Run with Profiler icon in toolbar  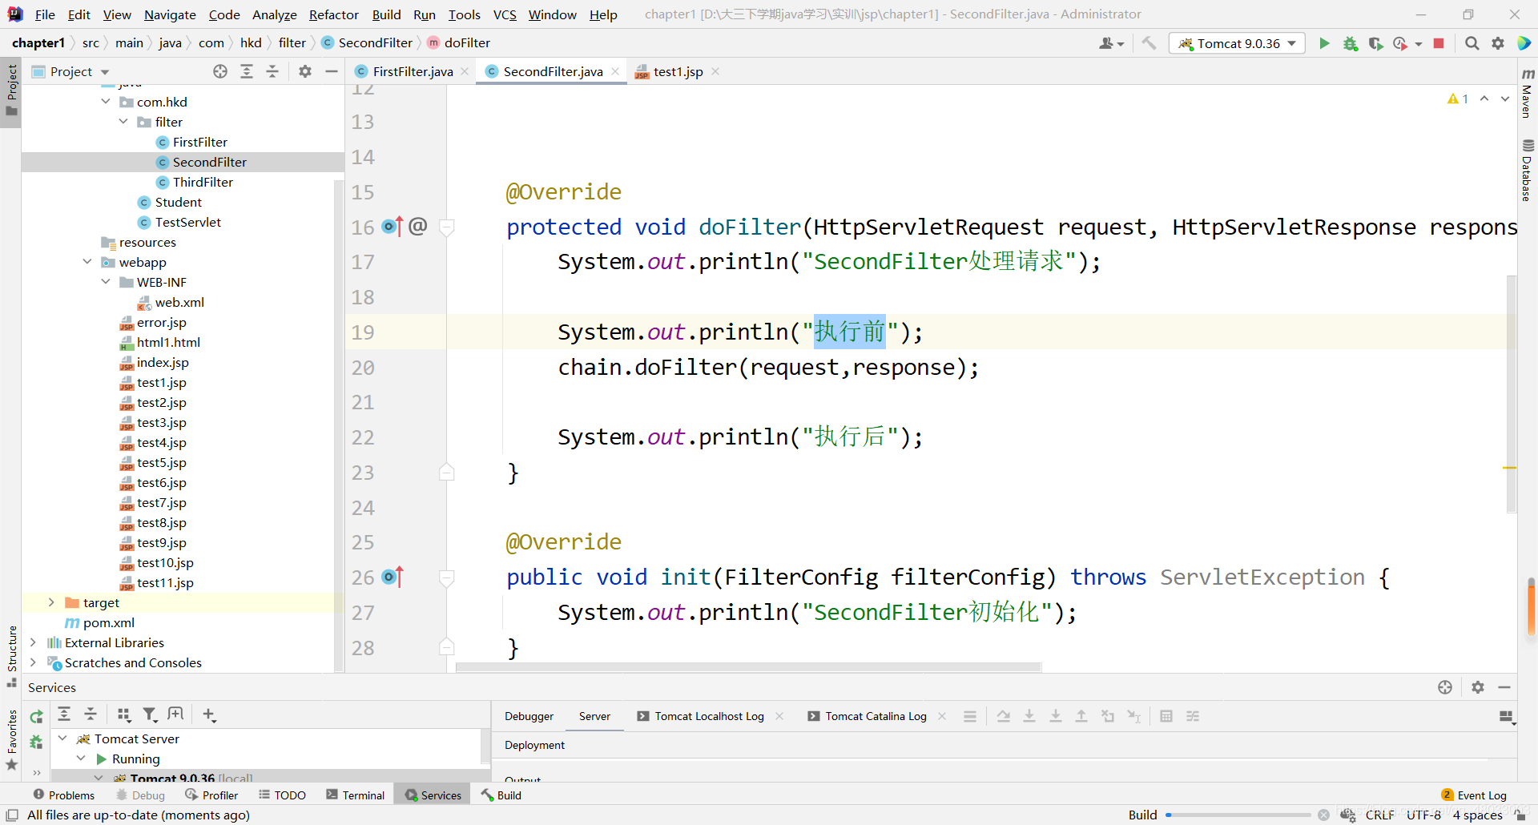pyautogui.click(x=1400, y=43)
